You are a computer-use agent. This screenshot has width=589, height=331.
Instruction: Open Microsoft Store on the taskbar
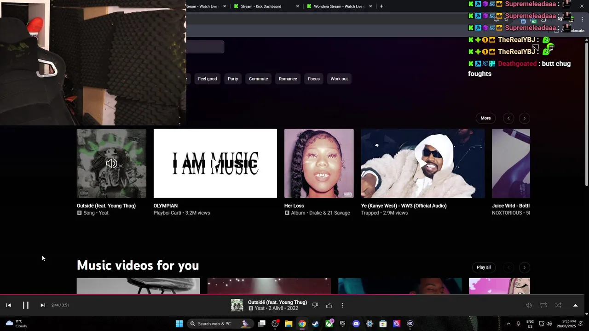pos(383,324)
